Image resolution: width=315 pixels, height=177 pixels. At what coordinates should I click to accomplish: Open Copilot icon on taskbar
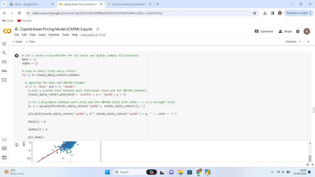point(152,172)
